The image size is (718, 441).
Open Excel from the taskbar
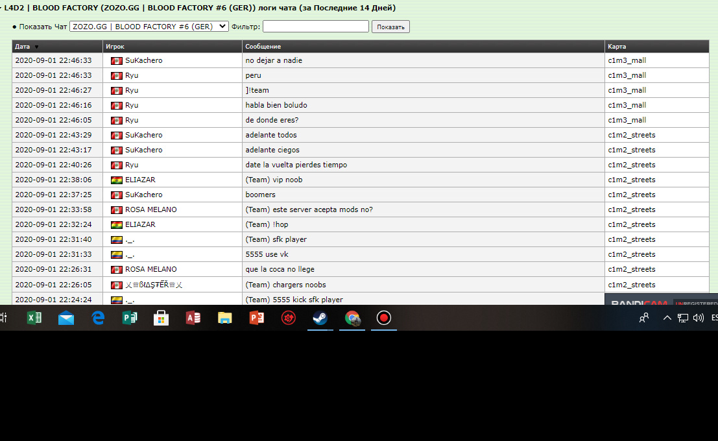pyautogui.click(x=34, y=318)
